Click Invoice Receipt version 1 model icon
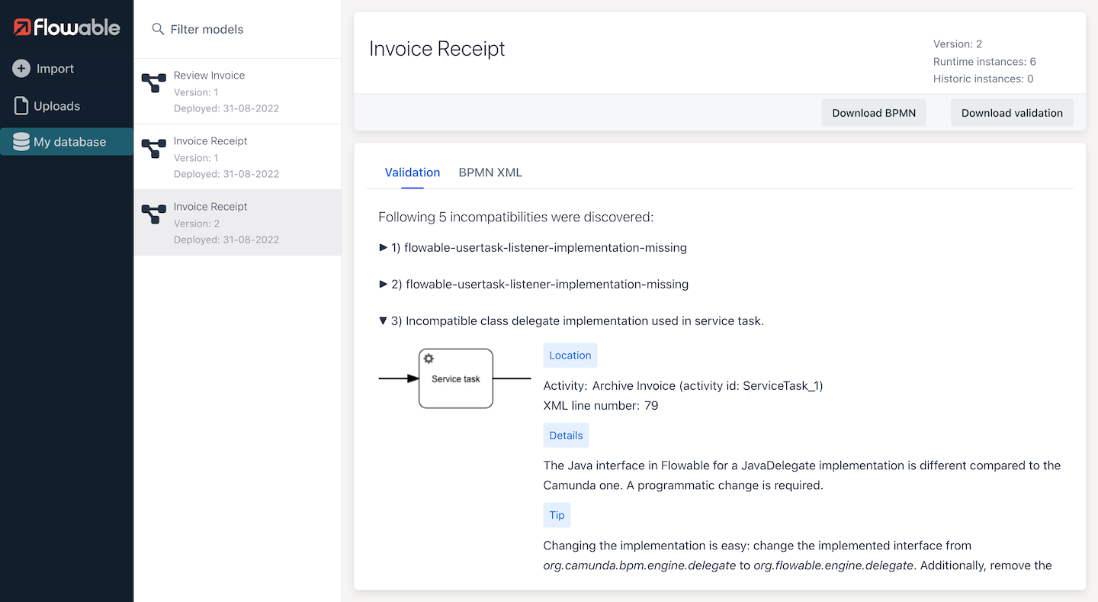Viewport: 1098px width, 602px height. click(x=154, y=149)
